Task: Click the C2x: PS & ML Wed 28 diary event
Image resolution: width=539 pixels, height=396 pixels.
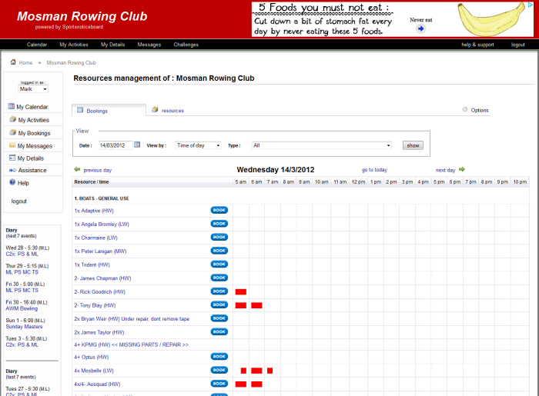Action: [x=22, y=254]
